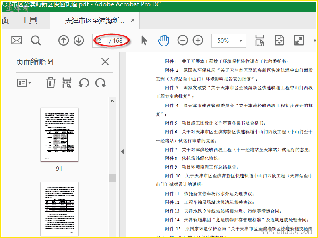Click the text line starting 附件 13
Screen dimensions: 318x238
pos(223,211)
